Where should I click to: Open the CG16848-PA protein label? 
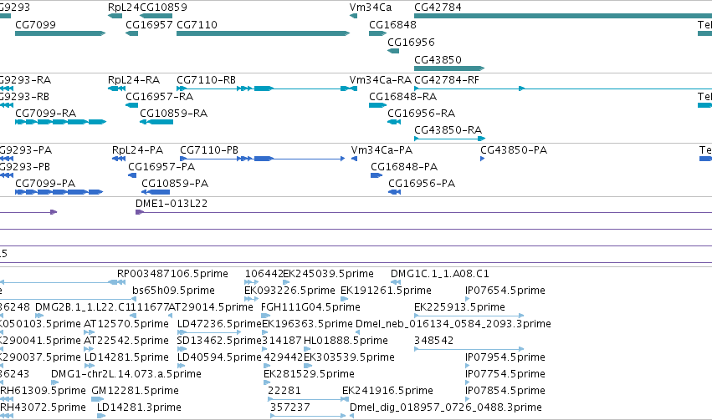tap(404, 167)
